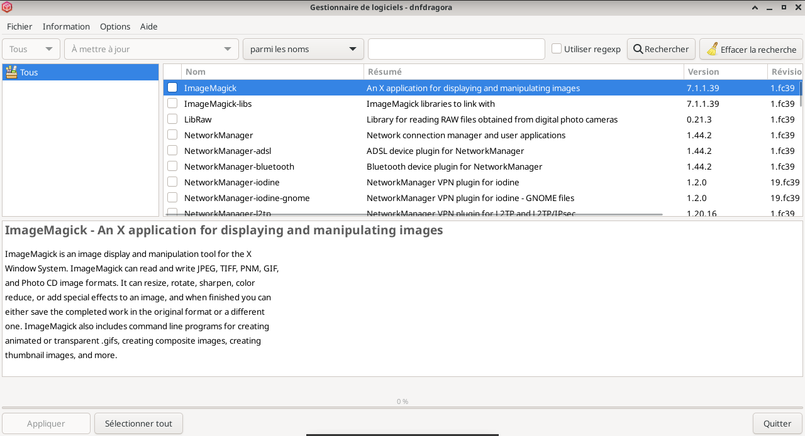Check the ImageMagick-libs package checkbox
Viewport: 805px width, 436px height.
point(172,103)
